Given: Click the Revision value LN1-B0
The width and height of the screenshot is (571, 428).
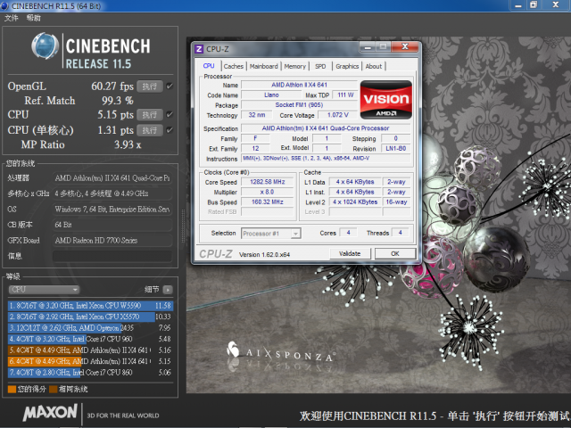Looking at the screenshot, I should pos(396,149).
